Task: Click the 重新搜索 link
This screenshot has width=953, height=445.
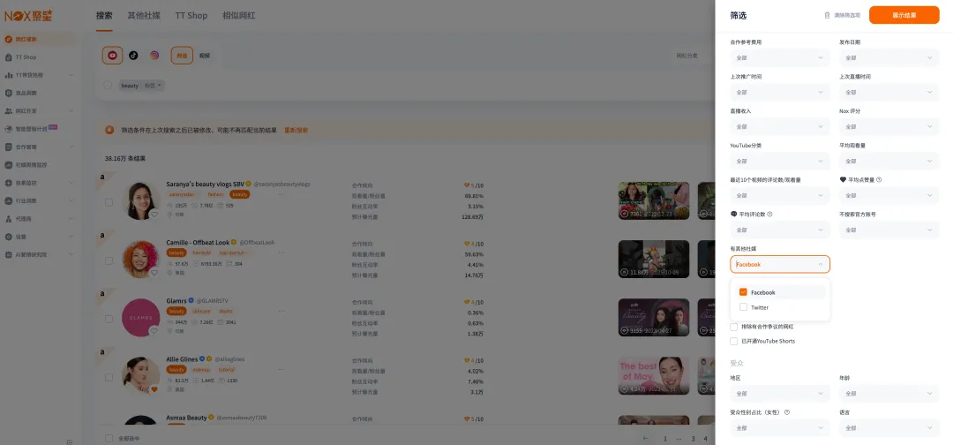Action: [296, 130]
